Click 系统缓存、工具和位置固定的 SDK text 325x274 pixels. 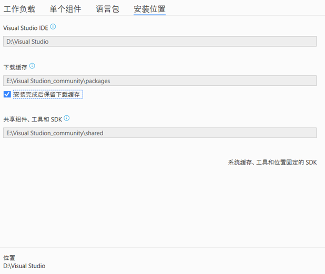coord(272,163)
